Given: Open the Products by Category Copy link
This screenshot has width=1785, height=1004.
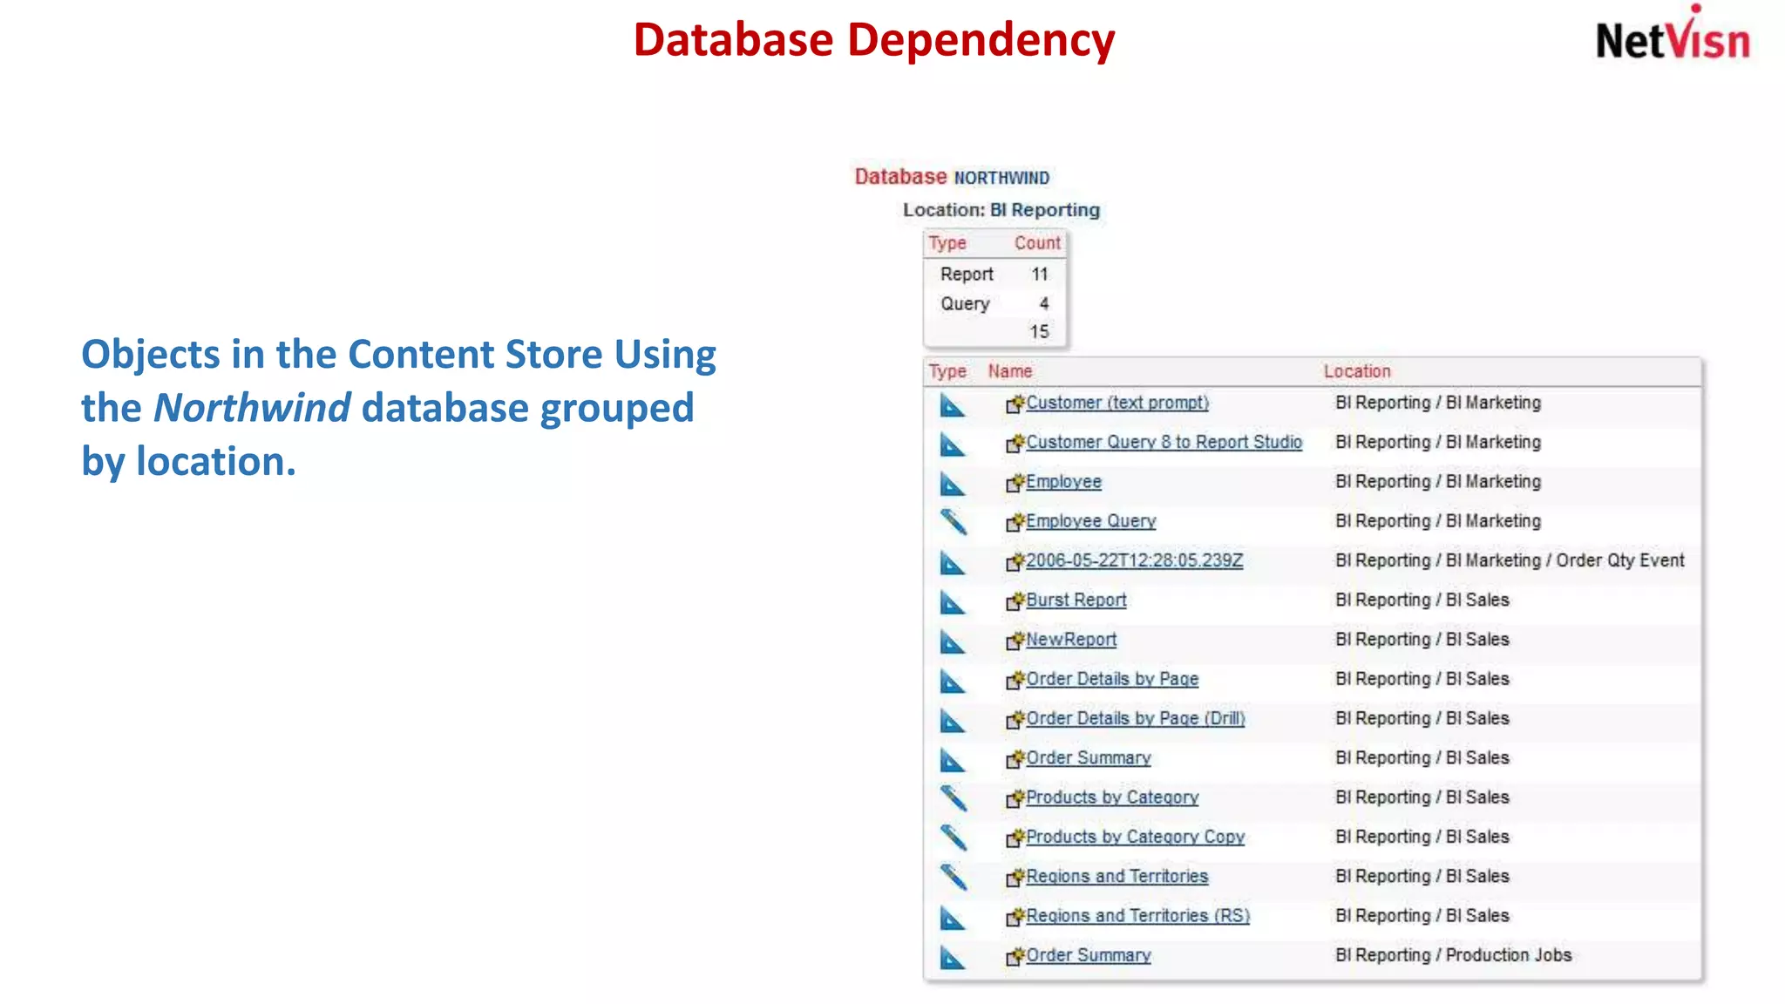Looking at the screenshot, I should coord(1135,837).
